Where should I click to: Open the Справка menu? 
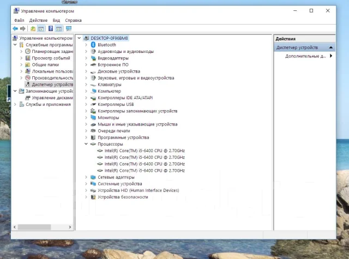[x=73, y=20]
